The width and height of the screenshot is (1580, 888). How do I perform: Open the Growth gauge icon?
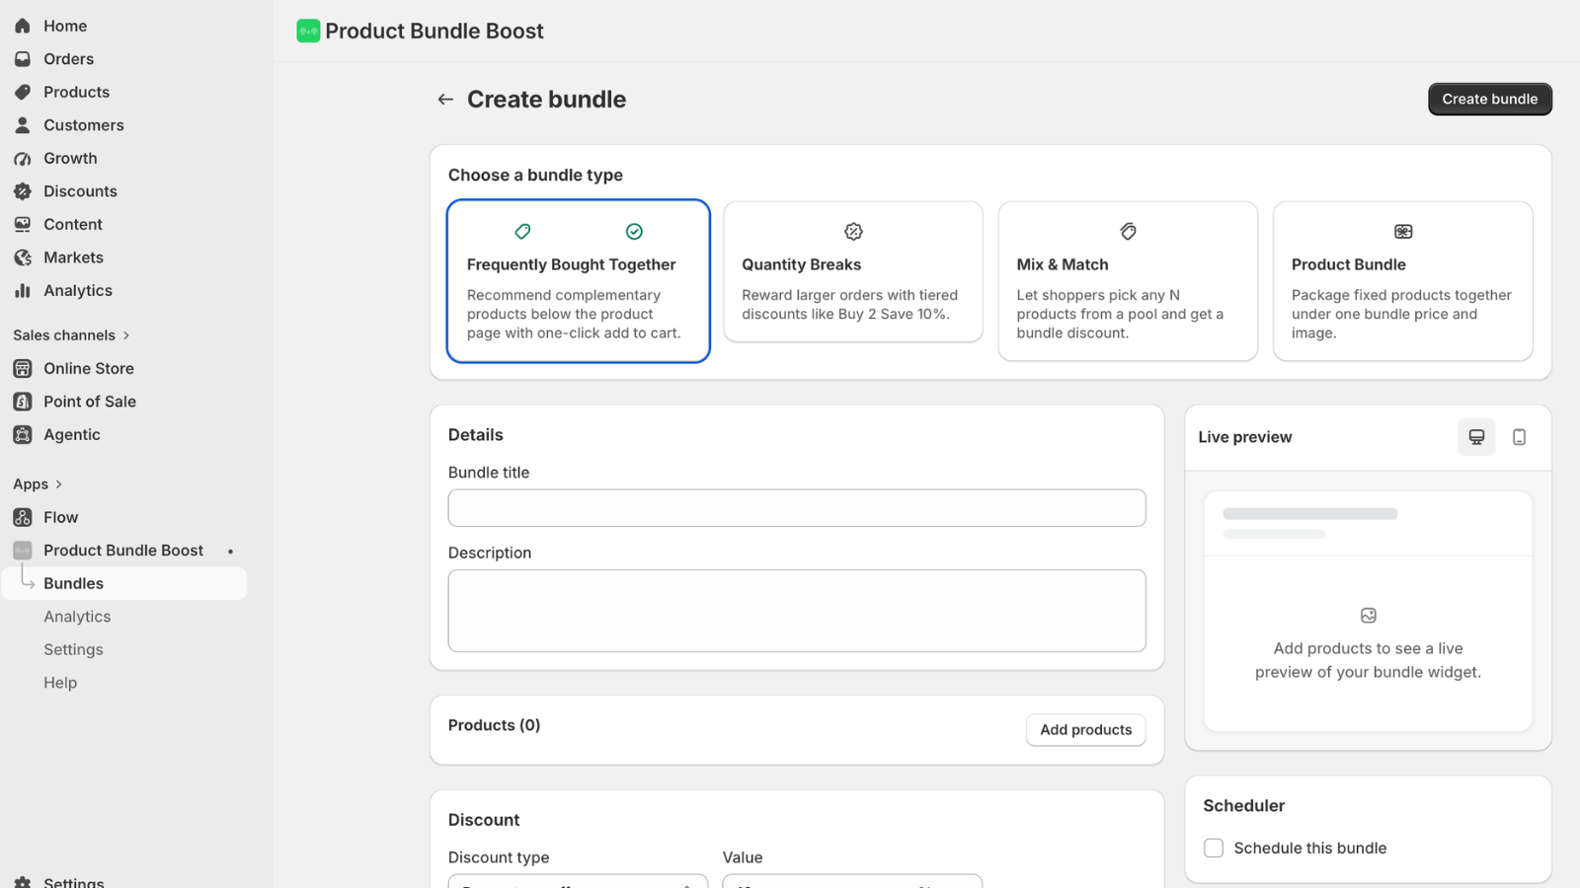(x=23, y=158)
